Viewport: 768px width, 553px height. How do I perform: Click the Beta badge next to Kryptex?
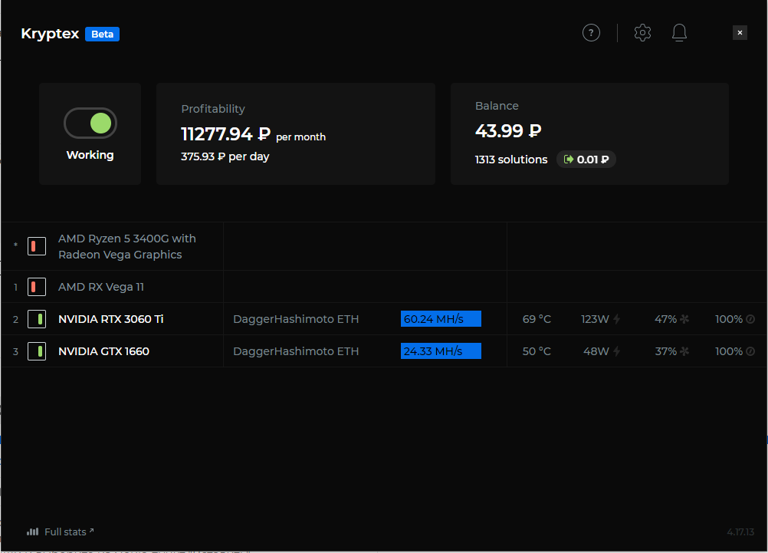point(103,35)
